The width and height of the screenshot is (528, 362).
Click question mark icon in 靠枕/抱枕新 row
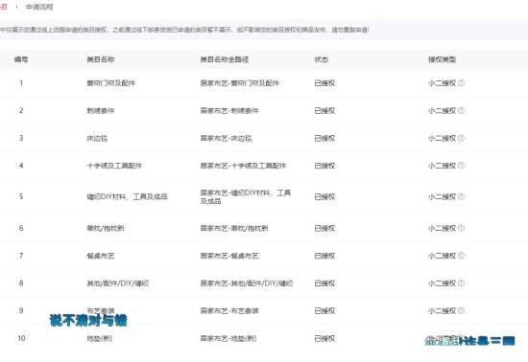(462, 228)
